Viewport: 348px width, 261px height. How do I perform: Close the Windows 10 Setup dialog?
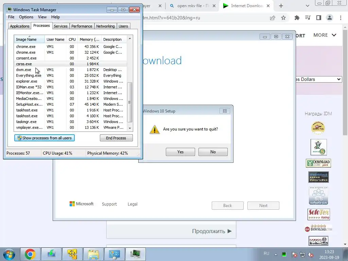(225, 111)
